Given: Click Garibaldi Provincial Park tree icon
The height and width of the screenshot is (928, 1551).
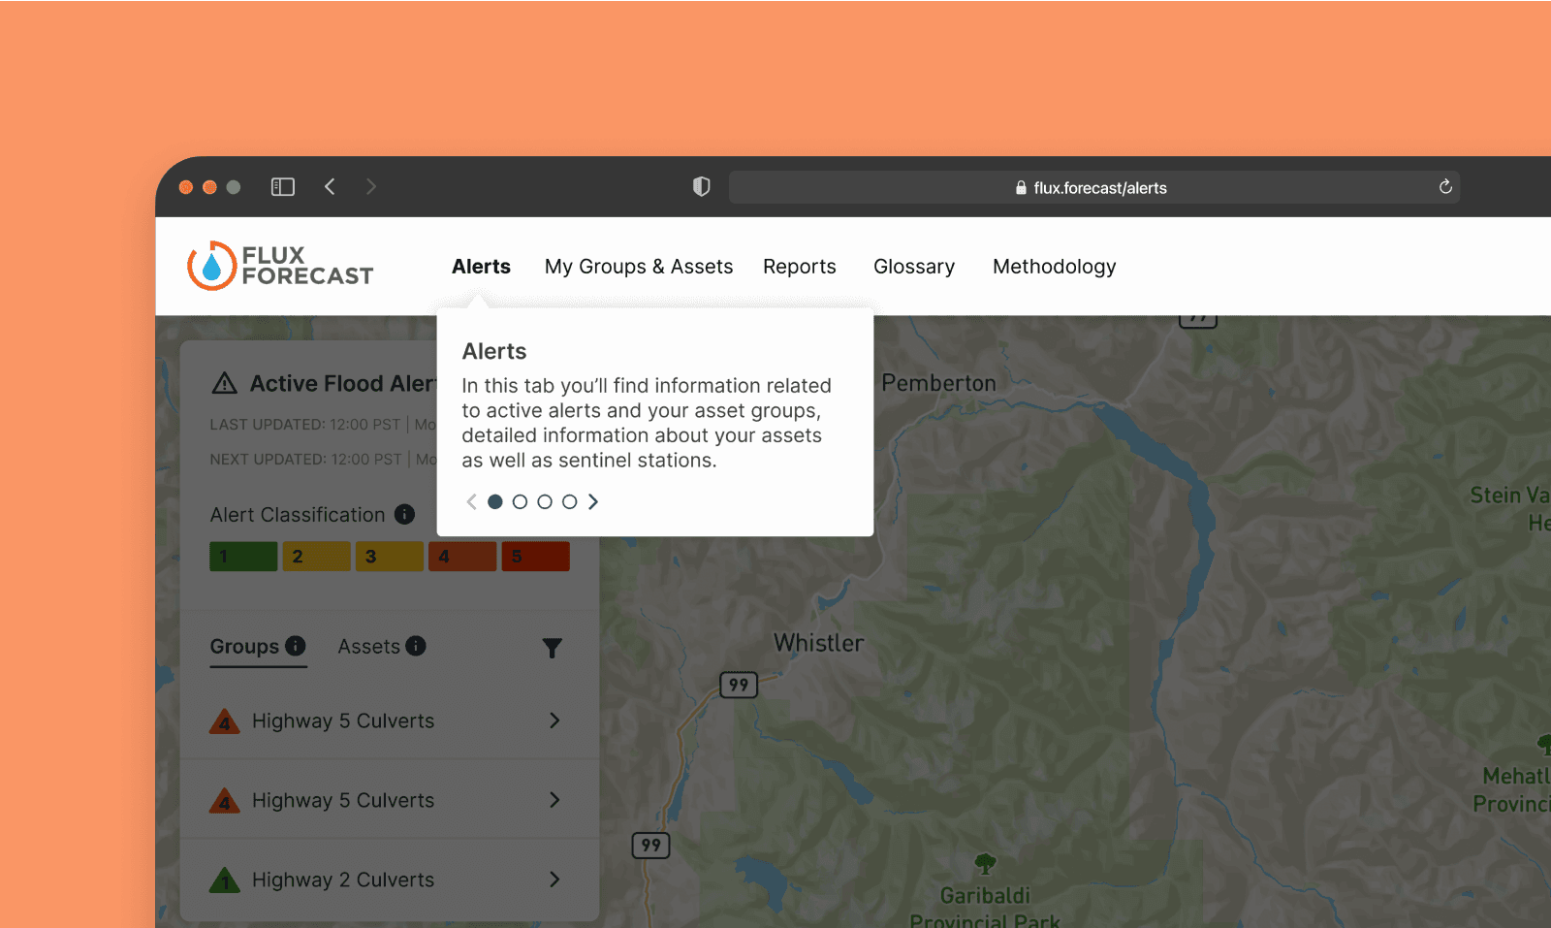Looking at the screenshot, I should point(985,863).
